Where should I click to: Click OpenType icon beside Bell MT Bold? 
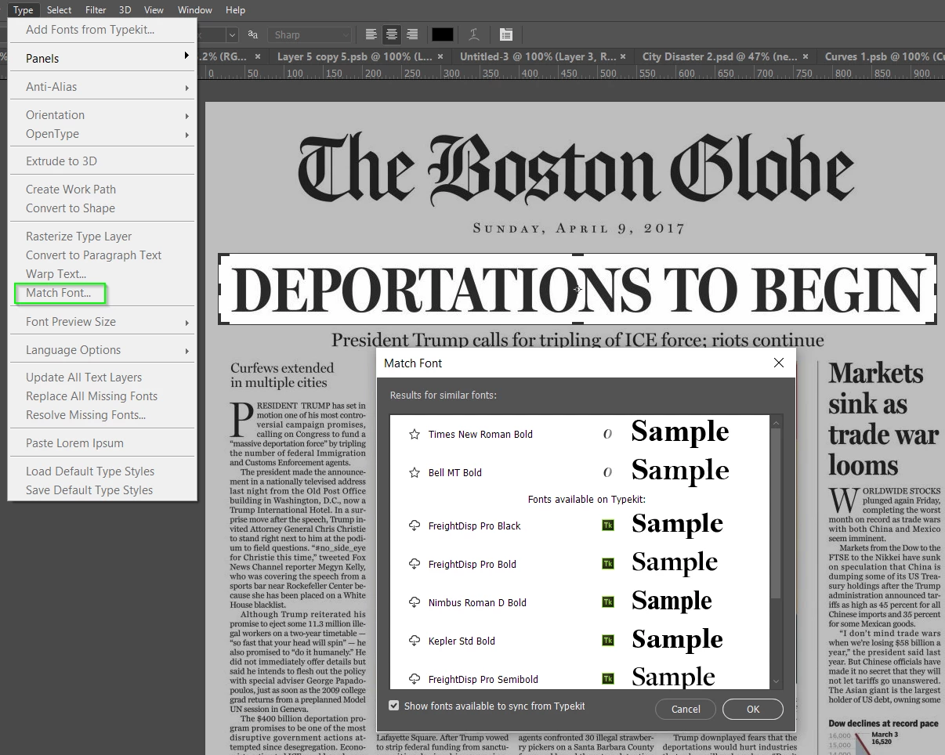(x=607, y=472)
